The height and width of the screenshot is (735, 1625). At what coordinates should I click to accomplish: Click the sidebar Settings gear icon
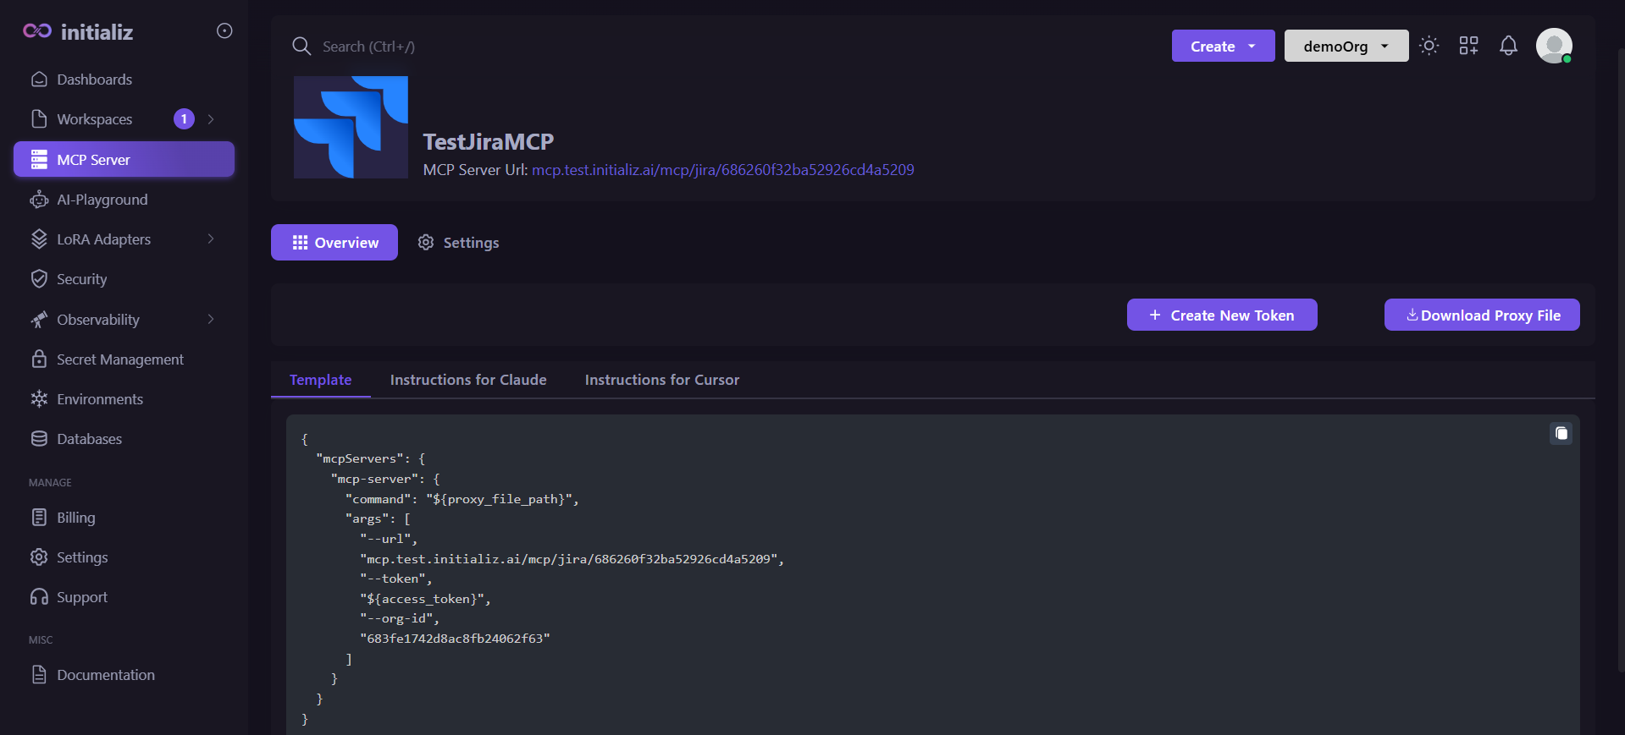[x=39, y=557]
